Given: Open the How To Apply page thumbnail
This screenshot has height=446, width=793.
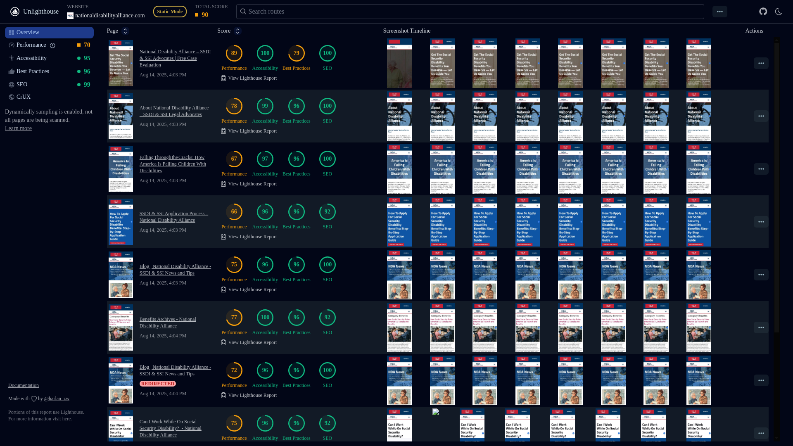Looking at the screenshot, I should [121, 222].
